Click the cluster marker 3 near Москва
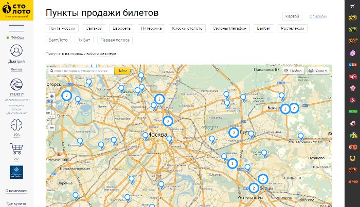 (168, 121)
